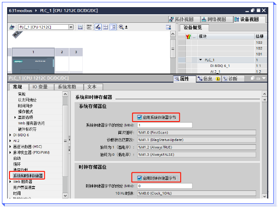Click the zoom magnifier icon in device toolbar
The width and height of the screenshot is (278, 208).
point(121,27)
